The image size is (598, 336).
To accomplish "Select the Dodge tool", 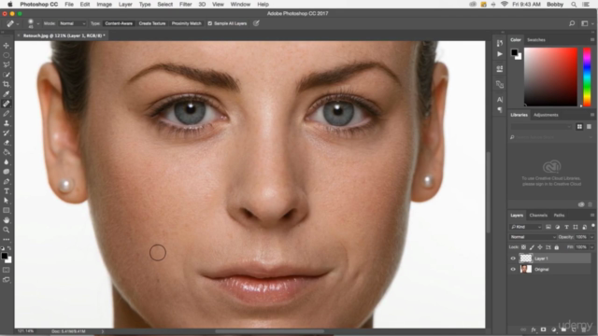I will click(7, 172).
